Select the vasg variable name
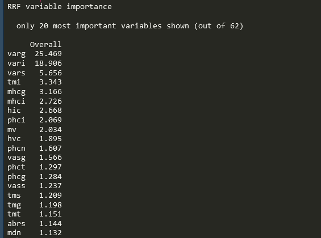The width and height of the screenshot is (321, 238). (16, 158)
